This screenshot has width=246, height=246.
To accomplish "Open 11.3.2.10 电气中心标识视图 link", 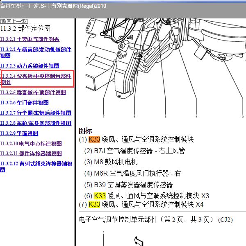I will coord(31,143).
